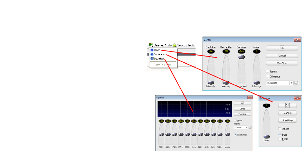
Task: Click the 250Hz equalizer slider knob
Action: coord(181,134)
